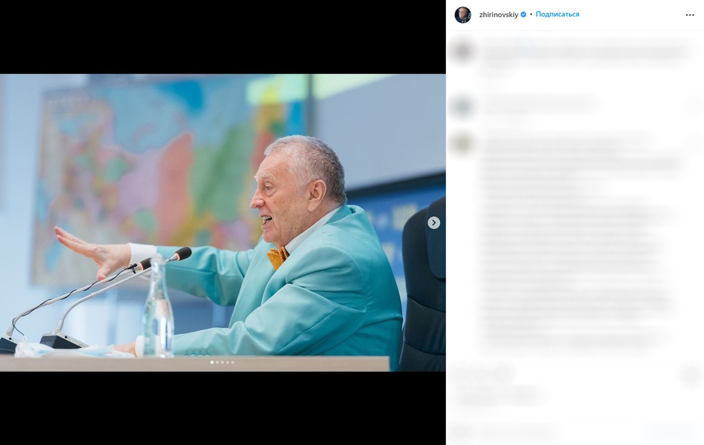Jump to the fifth carousel dot
Screen dimensions: 704x445
(x=233, y=362)
